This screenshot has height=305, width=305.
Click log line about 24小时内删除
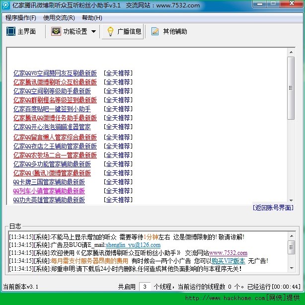click(x=126, y=269)
